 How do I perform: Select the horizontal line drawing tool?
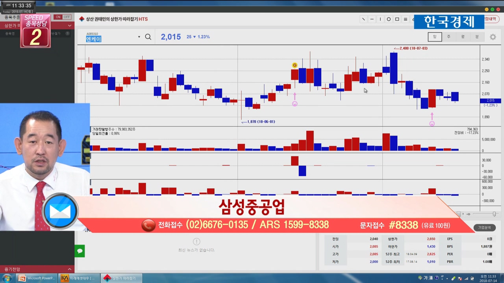[x=372, y=19]
